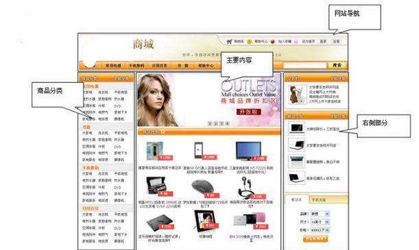Viewport: 419px width, 250px height.
Task: Click the 登录 login button
Action: (x=323, y=41)
